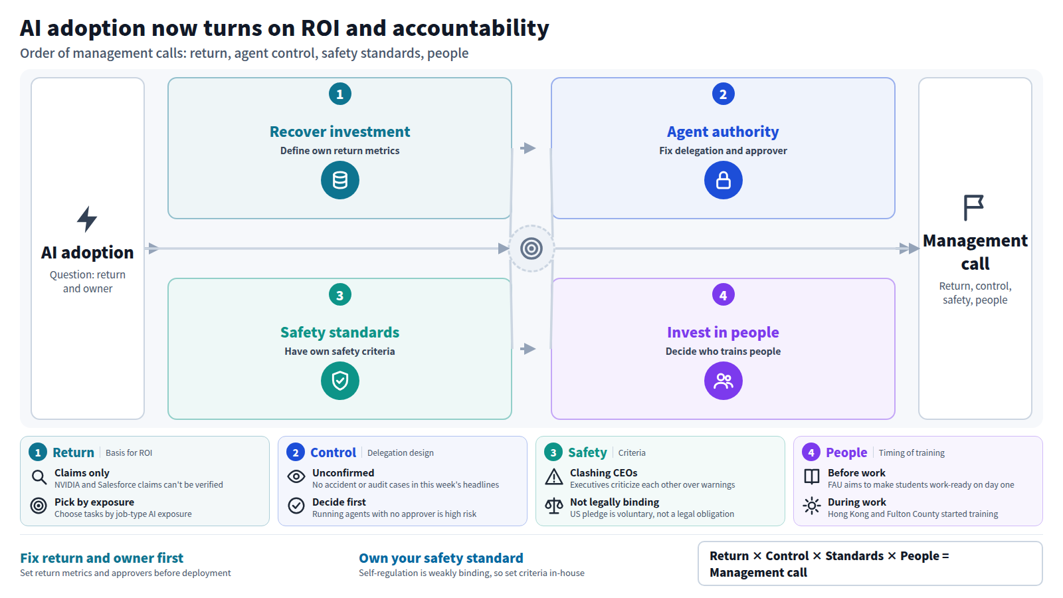1063x598 pixels.
Task: Click the 'Have own safety criteria' text
Action: pyautogui.click(x=340, y=351)
